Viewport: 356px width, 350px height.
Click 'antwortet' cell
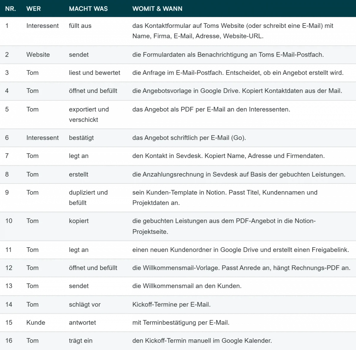(82, 323)
